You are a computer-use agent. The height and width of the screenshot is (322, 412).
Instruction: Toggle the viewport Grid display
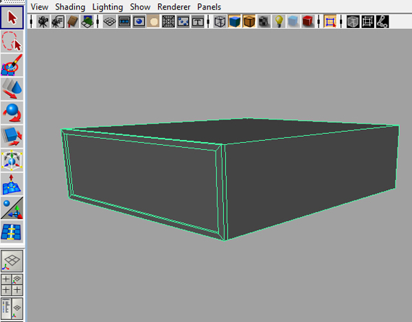[x=110, y=21]
